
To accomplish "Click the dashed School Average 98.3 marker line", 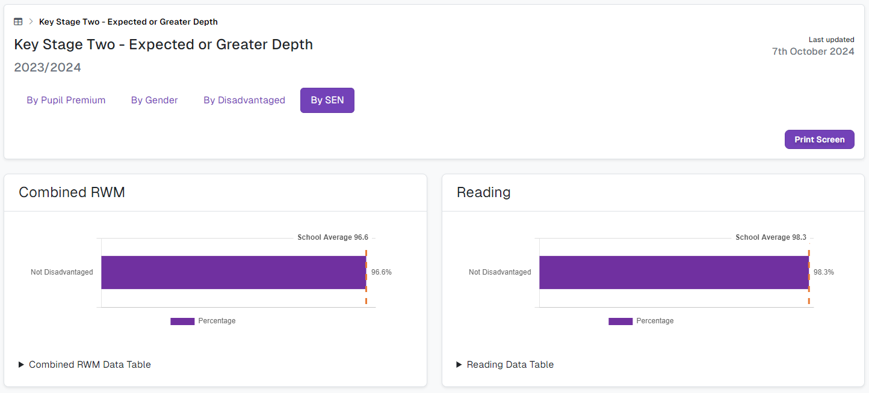I will 809,272.
